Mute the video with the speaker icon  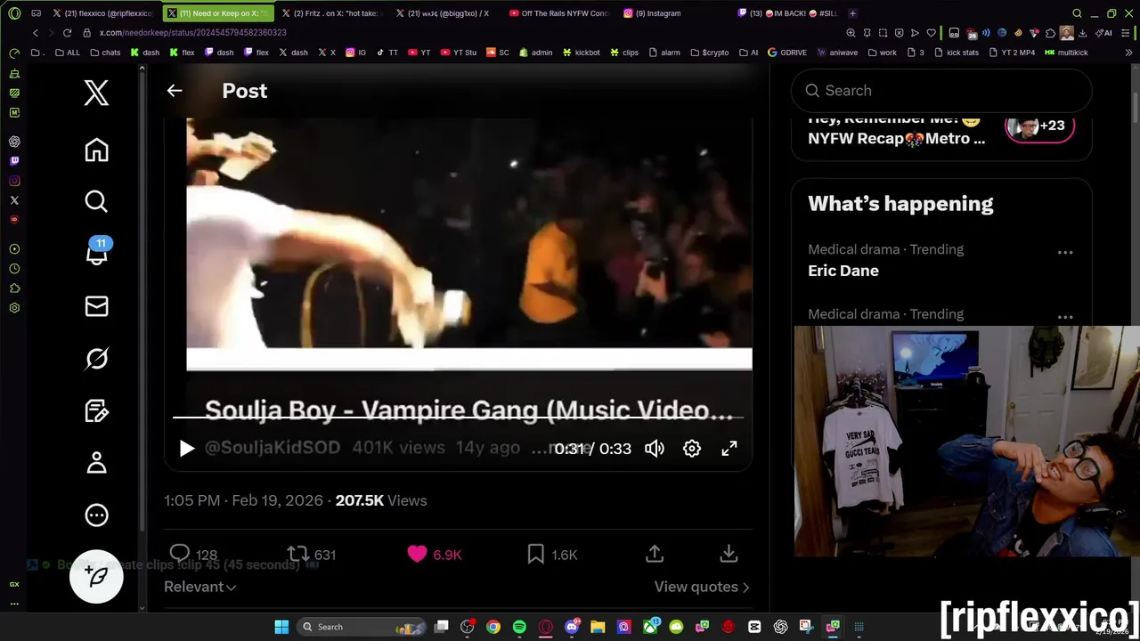(655, 449)
